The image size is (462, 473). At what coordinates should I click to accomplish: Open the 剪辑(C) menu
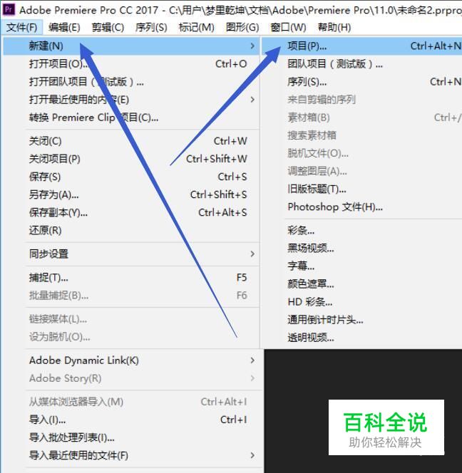[108, 28]
